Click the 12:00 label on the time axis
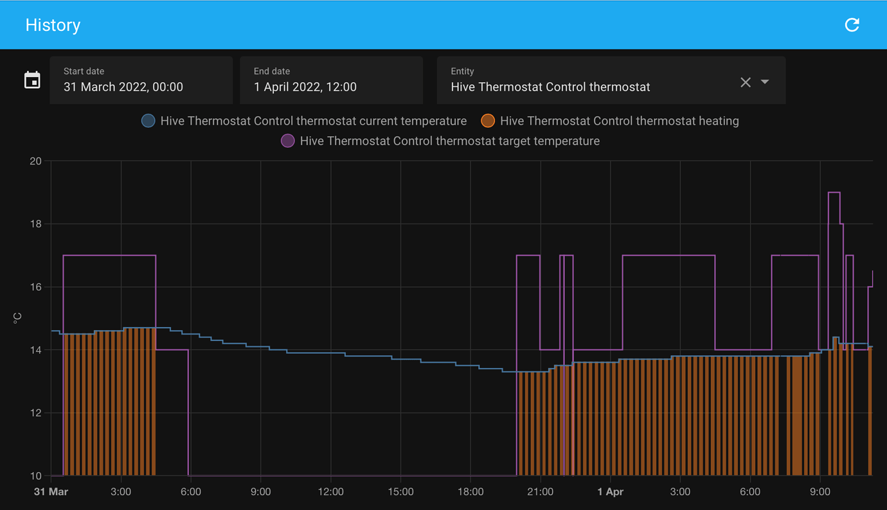Image resolution: width=887 pixels, height=510 pixels. [330, 492]
